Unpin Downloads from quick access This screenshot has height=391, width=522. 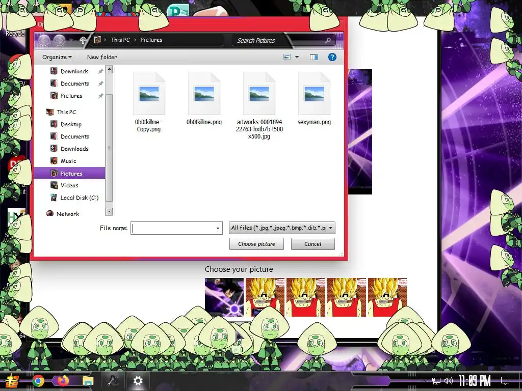tap(100, 71)
